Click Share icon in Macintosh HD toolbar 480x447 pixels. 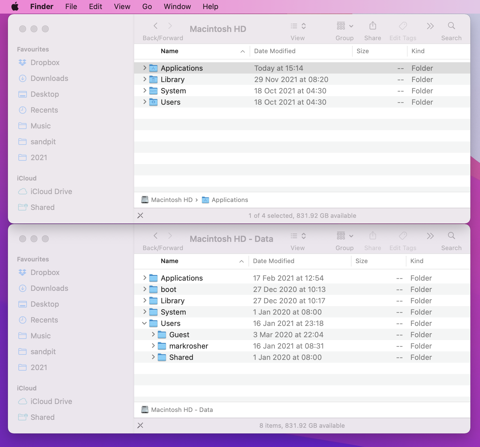coord(373,26)
